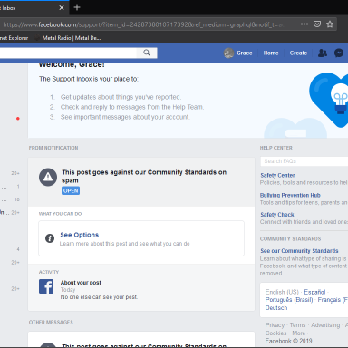Click the red unread dot in sidebar
Image resolution: width=348 pixels, height=348 pixels.
(18, 119)
